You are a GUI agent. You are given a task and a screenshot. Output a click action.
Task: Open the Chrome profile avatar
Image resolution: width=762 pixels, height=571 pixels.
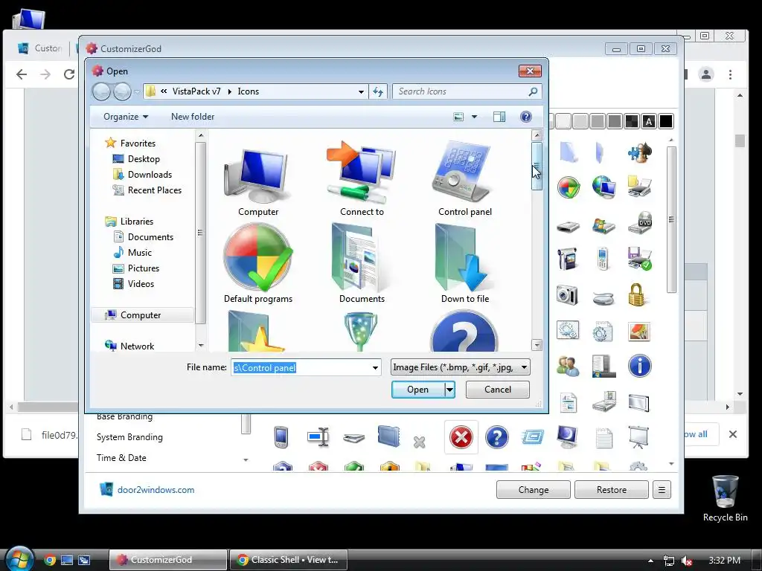[705, 74]
